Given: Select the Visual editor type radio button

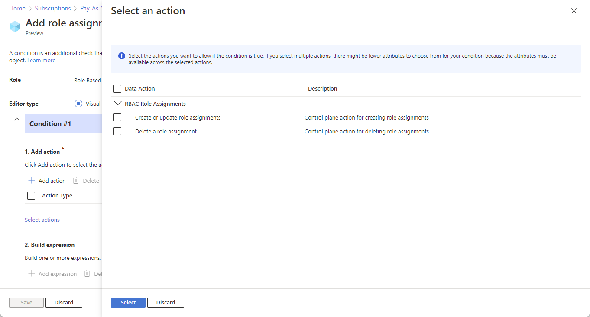Looking at the screenshot, I should point(78,104).
